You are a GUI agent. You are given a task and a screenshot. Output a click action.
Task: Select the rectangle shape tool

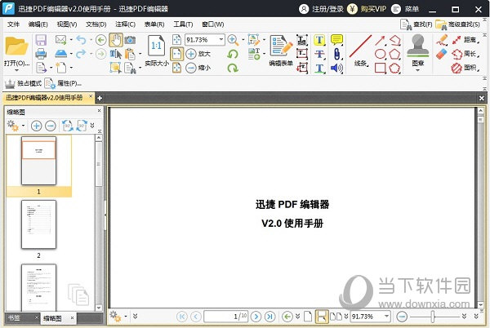coord(380,68)
